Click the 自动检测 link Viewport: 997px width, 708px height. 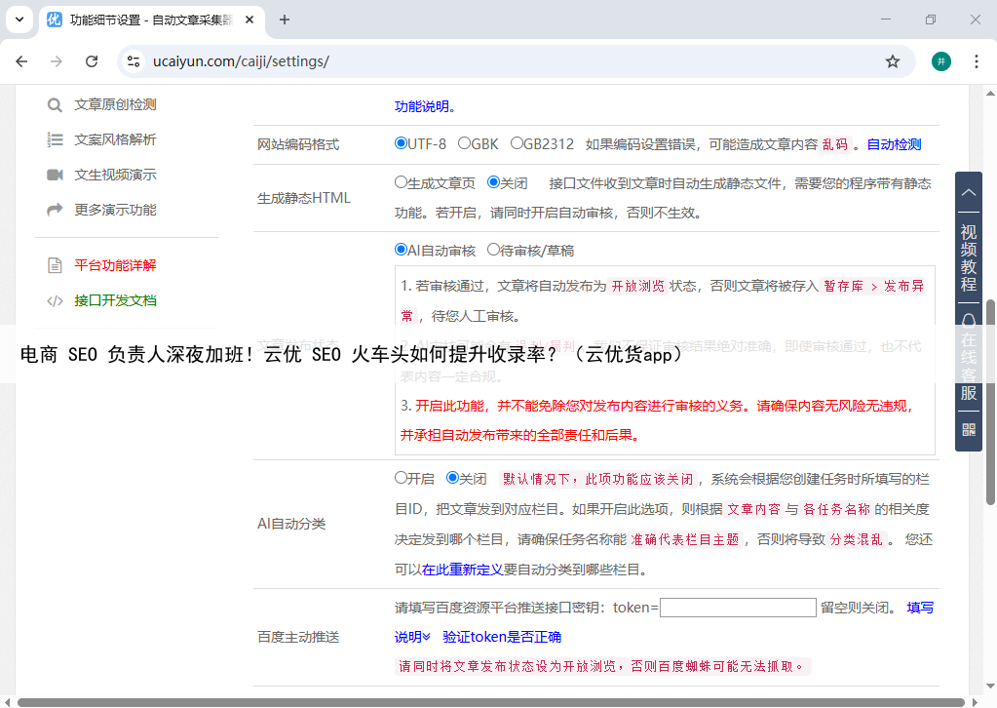[894, 144]
